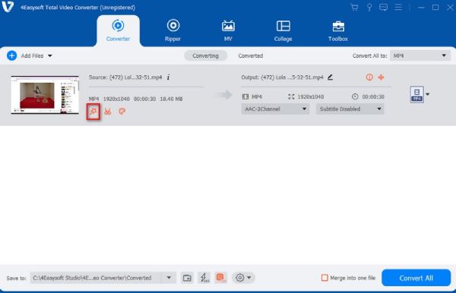Viewport: 456px width, 293px height.
Task: Click the video thumbnail preview
Action: click(45, 95)
